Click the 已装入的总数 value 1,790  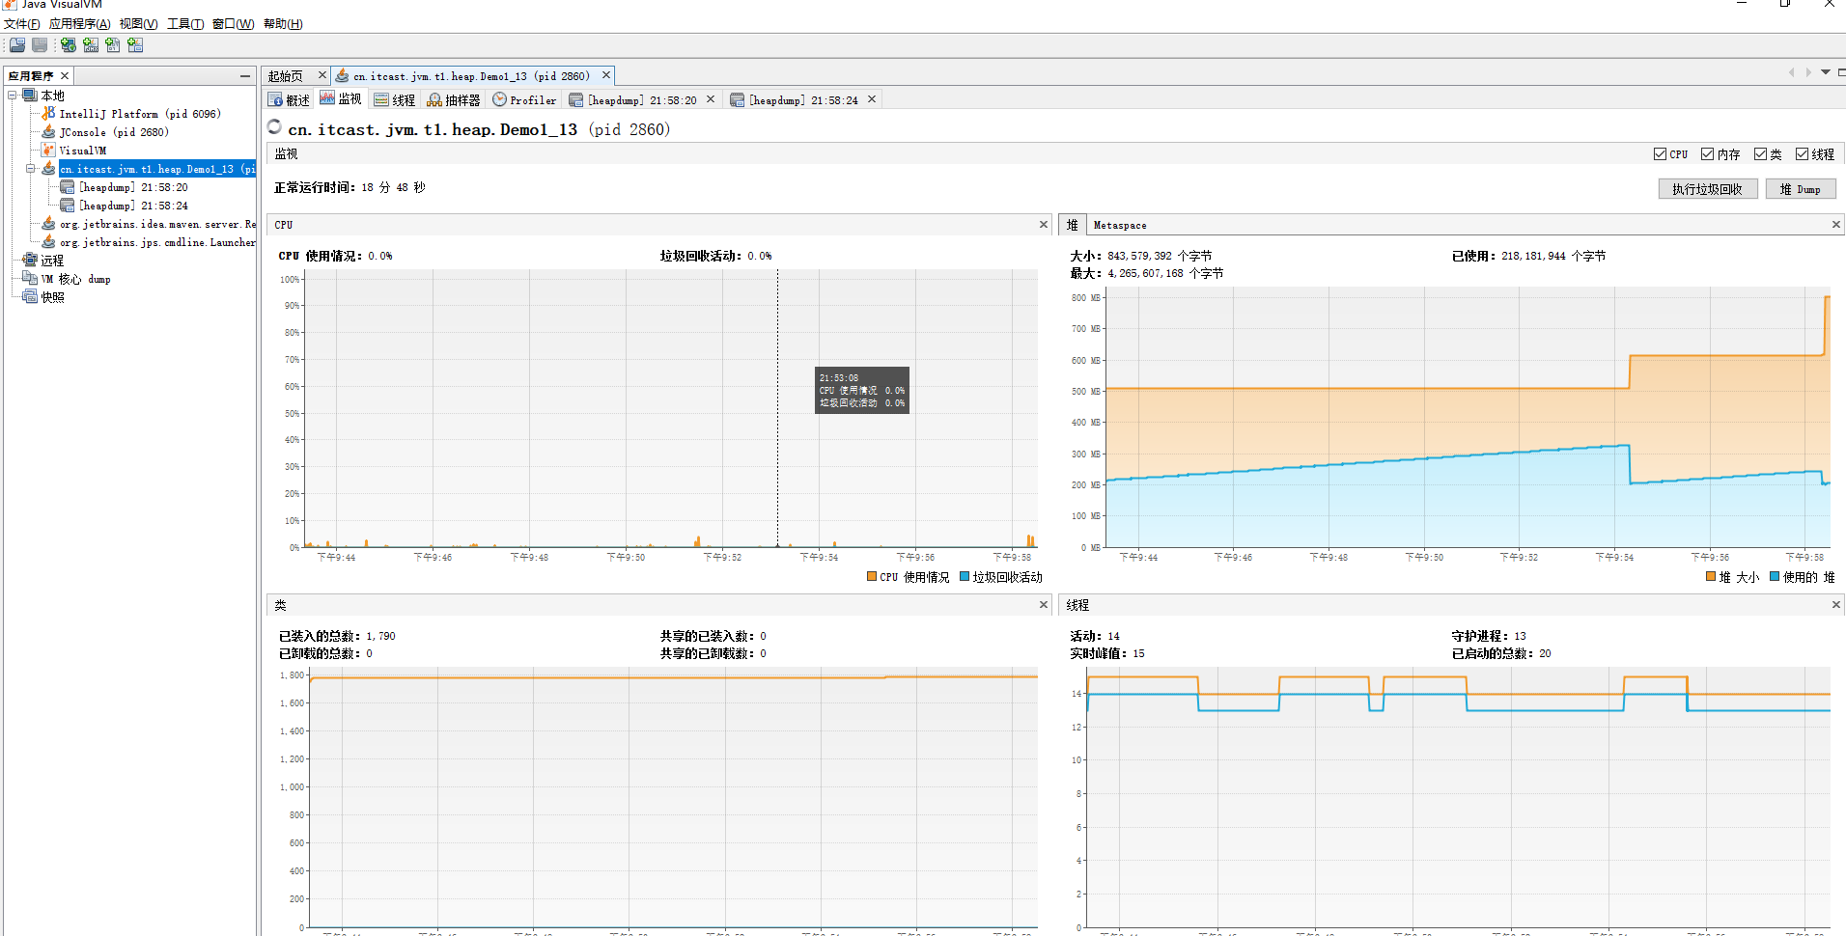pyautogui.click(x=380, y=636)
